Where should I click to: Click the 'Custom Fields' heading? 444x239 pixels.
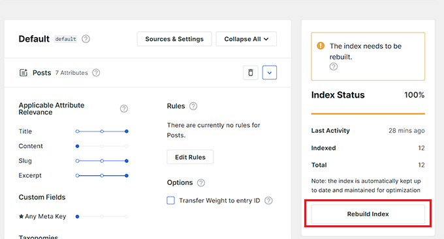[x=42, y=197]
